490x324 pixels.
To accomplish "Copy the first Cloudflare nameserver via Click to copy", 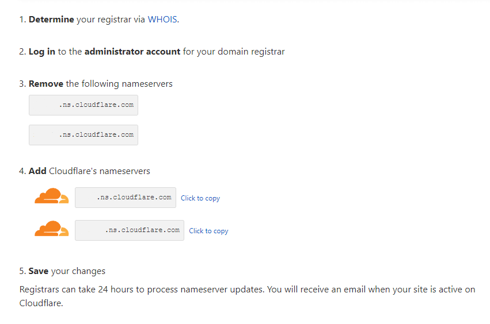I will 200,198.
